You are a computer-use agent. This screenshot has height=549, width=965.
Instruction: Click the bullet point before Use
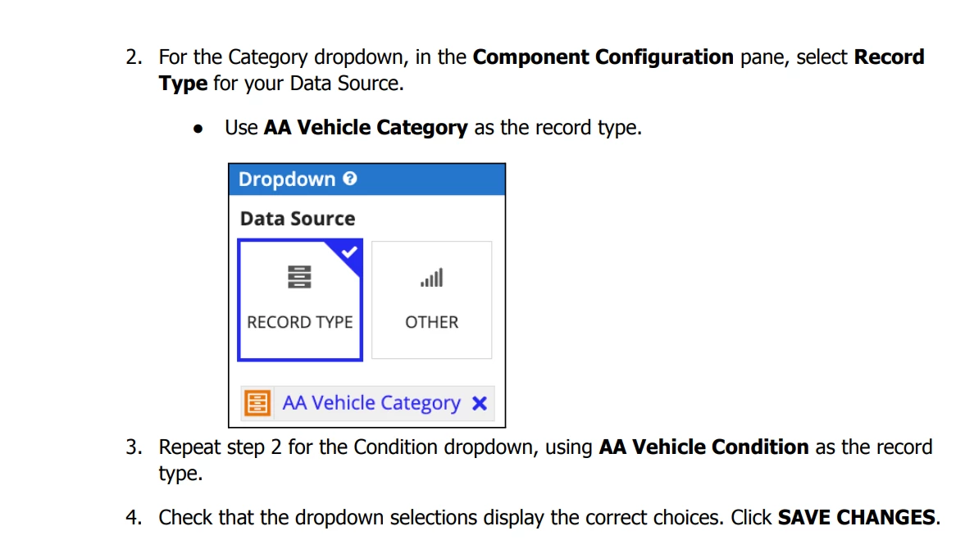pyautogui.click(x=198, y=129)
